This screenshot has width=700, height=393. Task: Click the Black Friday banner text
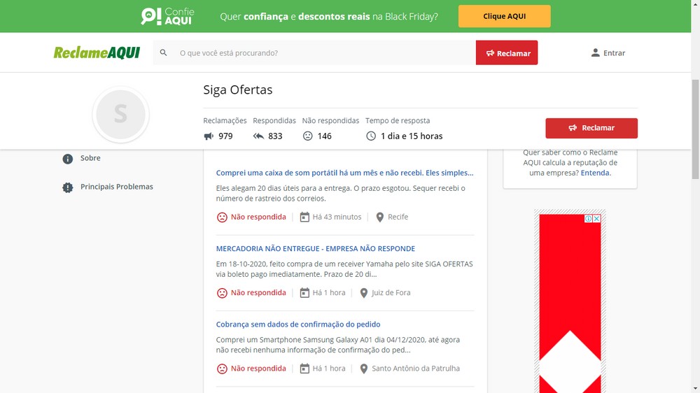[x=329, y=17]
